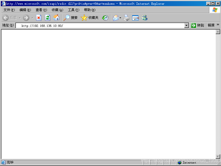The width and height of the screenshot is (221, 166).
Task: Open the Back history dropdown arrow
Action: (x=20, y=18)
